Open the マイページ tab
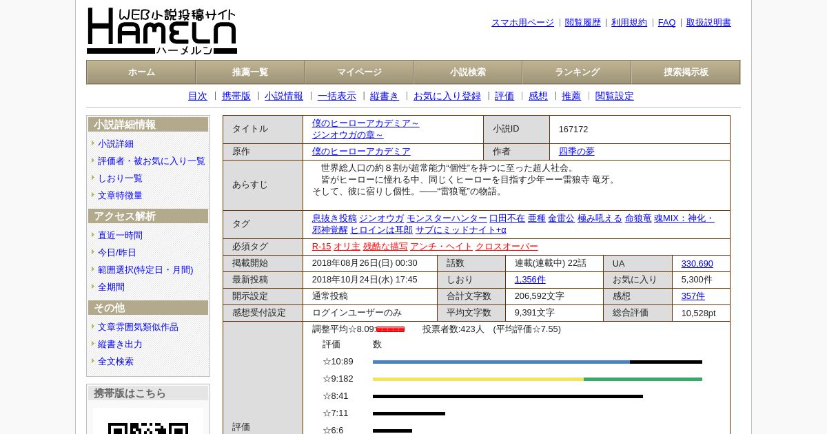 tap(359, 72)
